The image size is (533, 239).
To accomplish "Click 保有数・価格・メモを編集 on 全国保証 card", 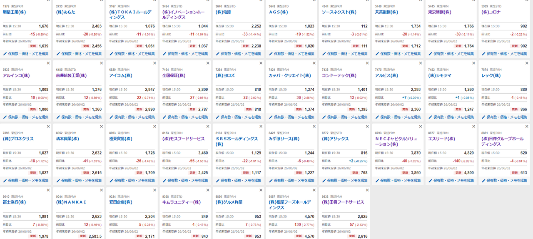I will [188, 117].
